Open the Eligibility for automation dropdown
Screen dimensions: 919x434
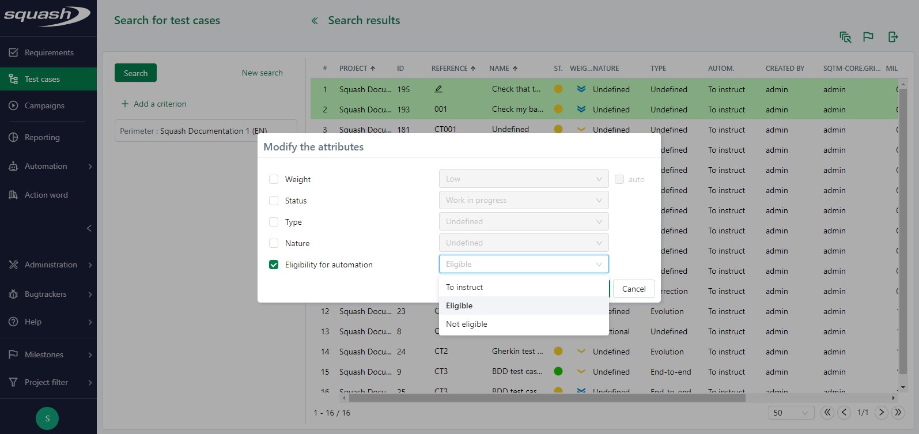click(523, 264)
